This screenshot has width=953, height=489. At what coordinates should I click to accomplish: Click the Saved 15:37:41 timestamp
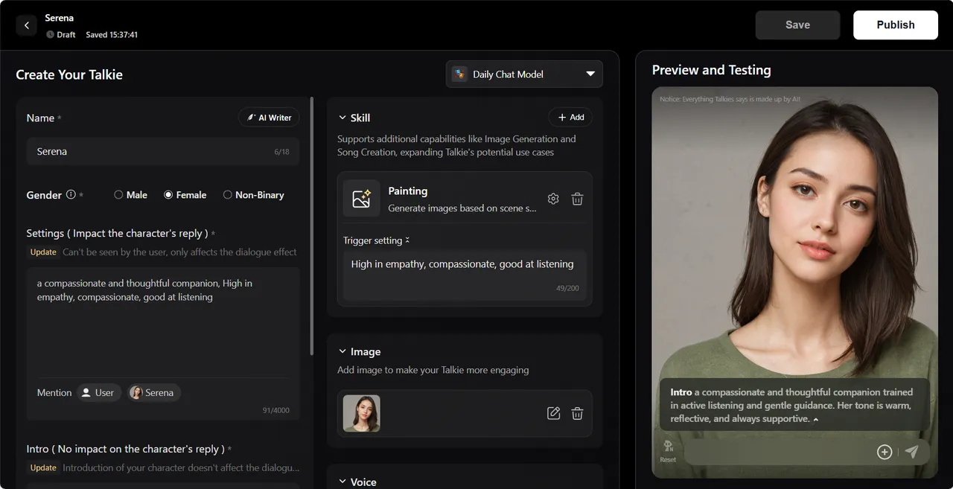pos(112,35)
